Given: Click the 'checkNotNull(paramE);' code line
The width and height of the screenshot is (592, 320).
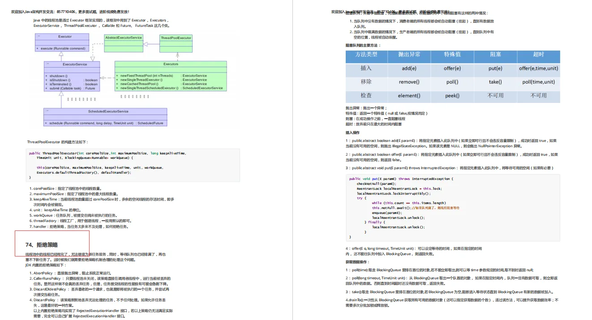Looking at the screenshot, I should 377,183.
